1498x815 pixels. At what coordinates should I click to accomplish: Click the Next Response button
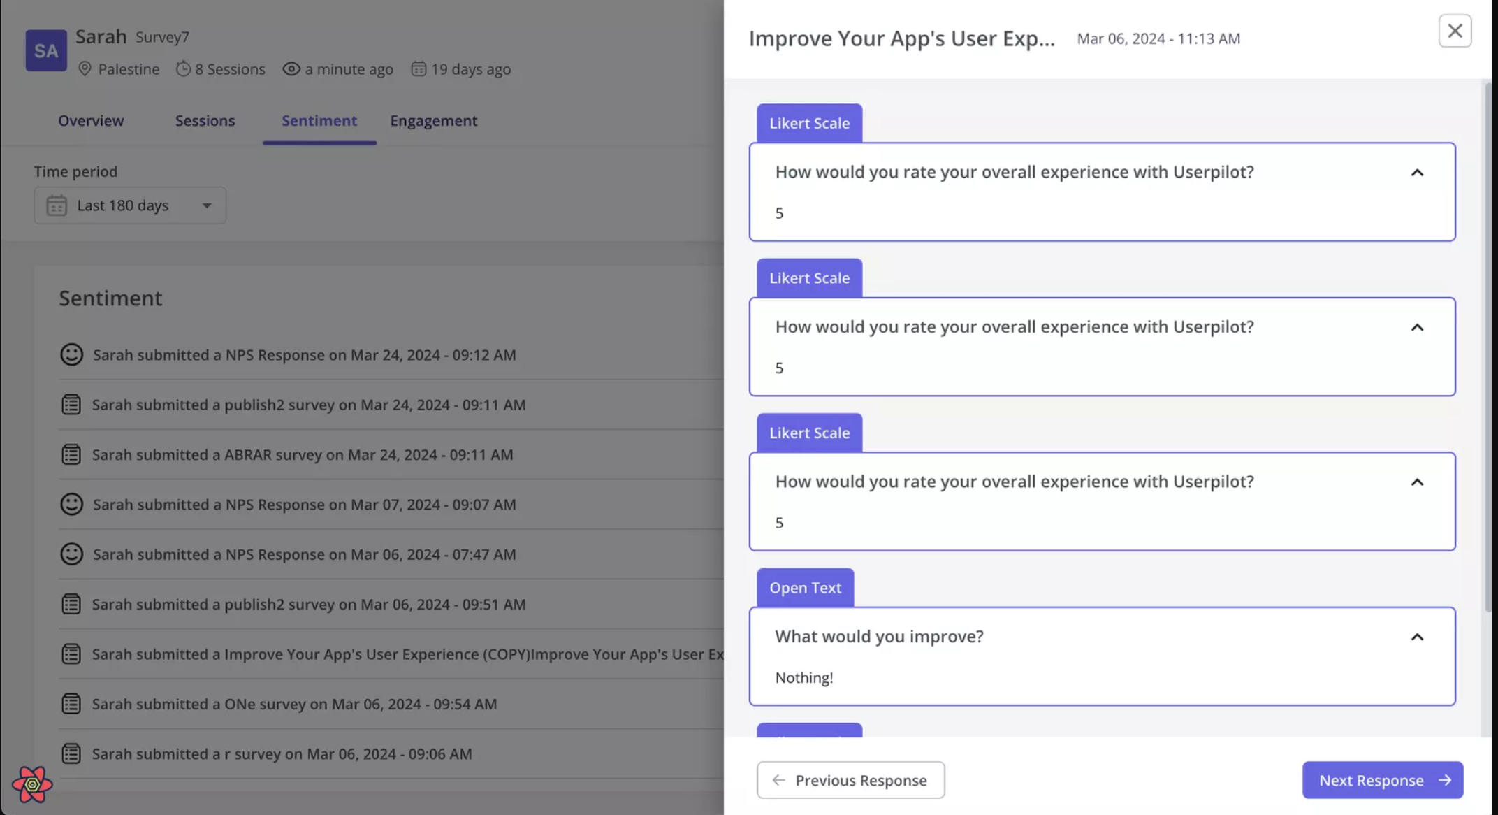pos(1382,780)
